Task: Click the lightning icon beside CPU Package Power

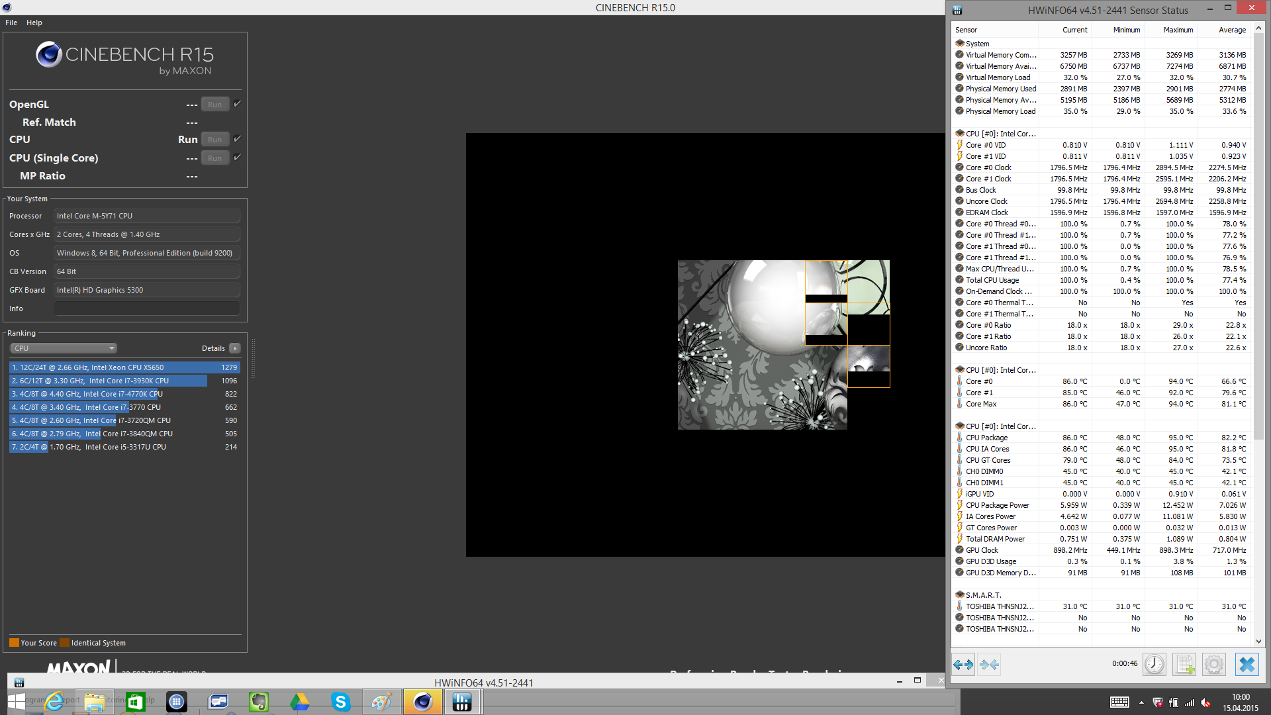Action: point(960,505)
